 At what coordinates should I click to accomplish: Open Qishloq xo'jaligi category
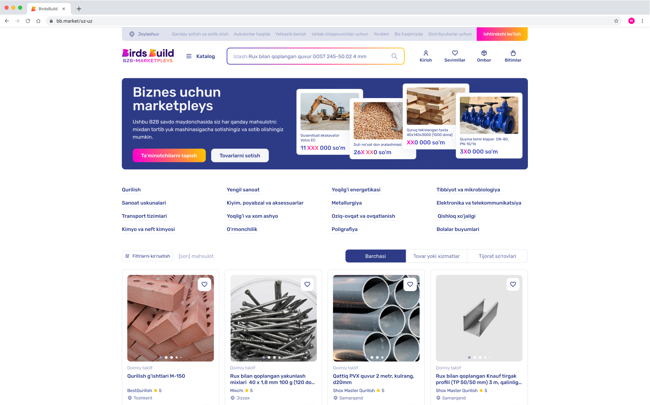456,216
